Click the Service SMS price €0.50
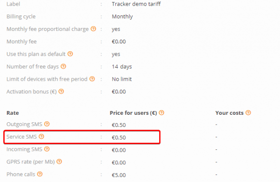The image size is (280, 182). [119, 138]
